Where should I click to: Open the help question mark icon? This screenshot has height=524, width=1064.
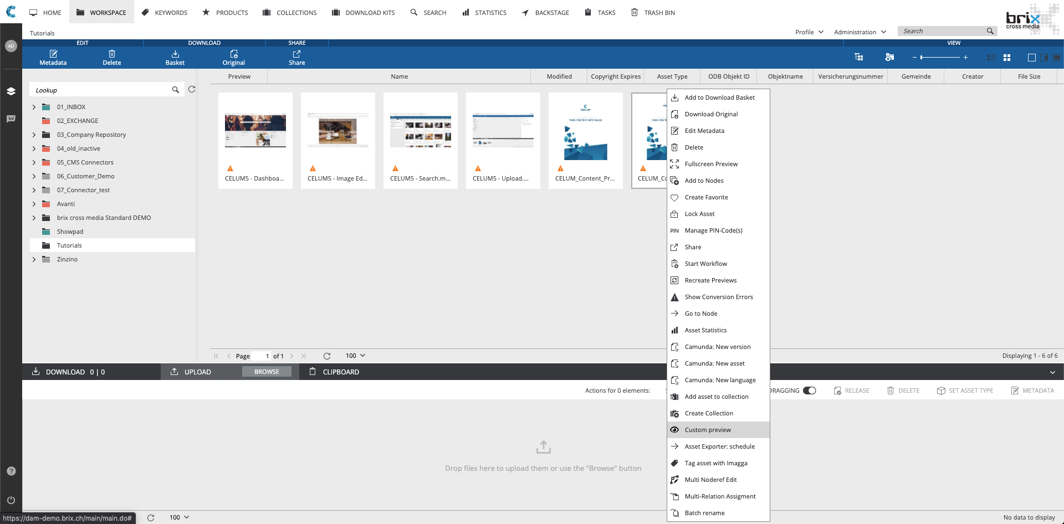11,471
